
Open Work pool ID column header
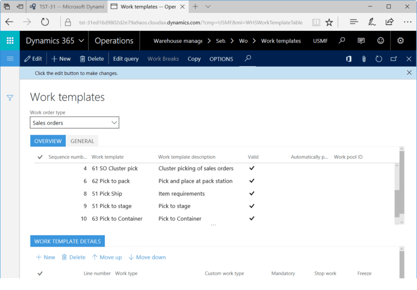tap(348, 157)
